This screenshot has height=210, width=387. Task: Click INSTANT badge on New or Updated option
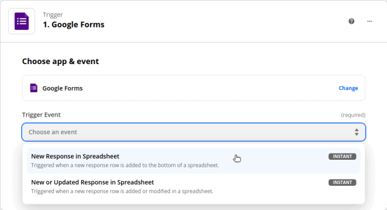[x=342, y=182]
